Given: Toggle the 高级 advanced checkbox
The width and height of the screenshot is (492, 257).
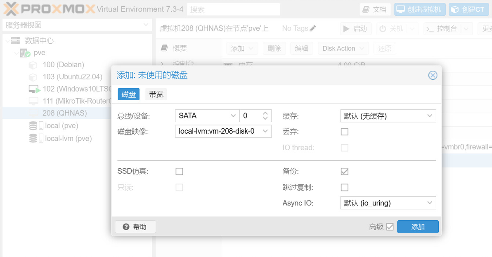Looking at the screenshot, I should point(390,226).
